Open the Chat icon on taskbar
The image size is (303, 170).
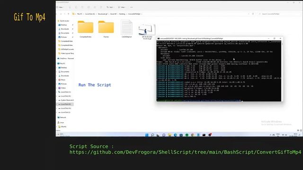[x=164, y=135]
